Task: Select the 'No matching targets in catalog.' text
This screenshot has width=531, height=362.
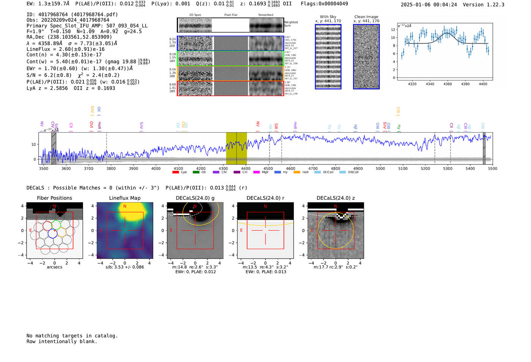Action: (x=72, y=336)
